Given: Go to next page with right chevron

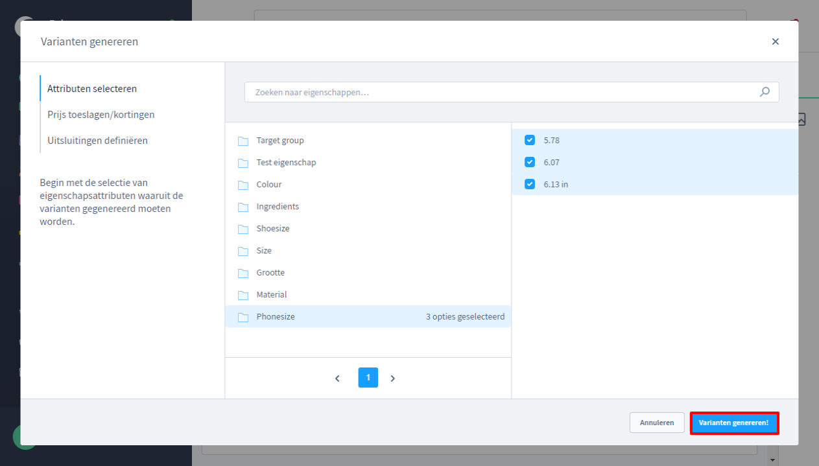Looking at the screenshot, I should coord(393,378).
